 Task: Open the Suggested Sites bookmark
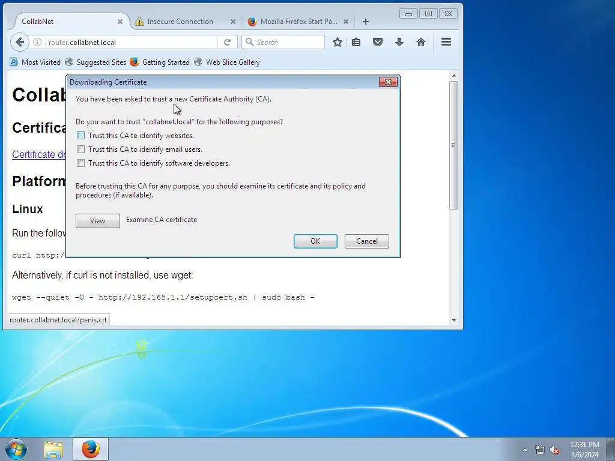[95, 62]
